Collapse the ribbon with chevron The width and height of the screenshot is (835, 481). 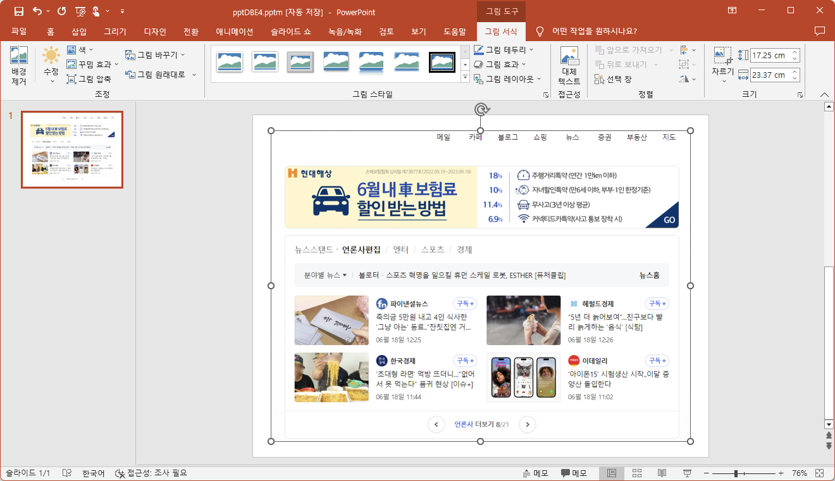click(824, 94)
